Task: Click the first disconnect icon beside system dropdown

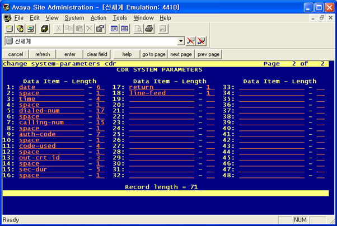Action: (x=191, y=41)
